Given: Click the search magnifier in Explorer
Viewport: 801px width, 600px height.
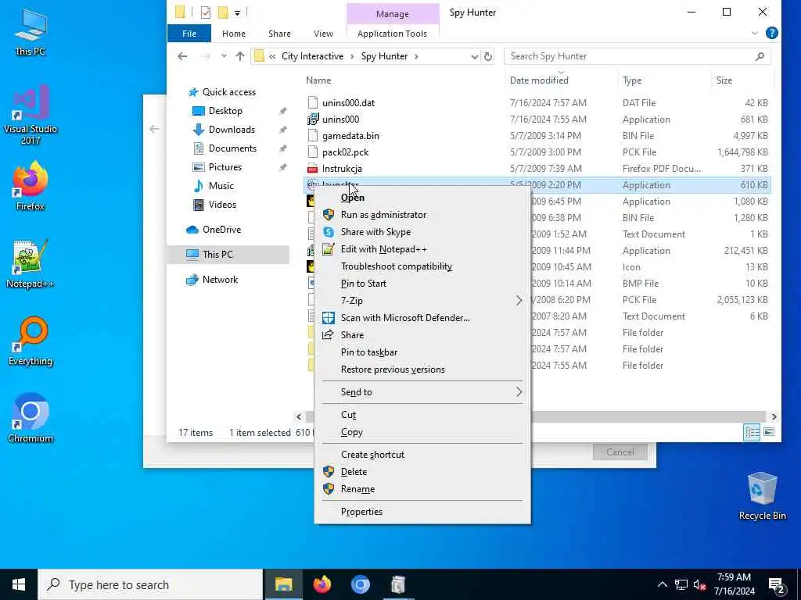Looking at the screenshot, I should click(760, 56).
